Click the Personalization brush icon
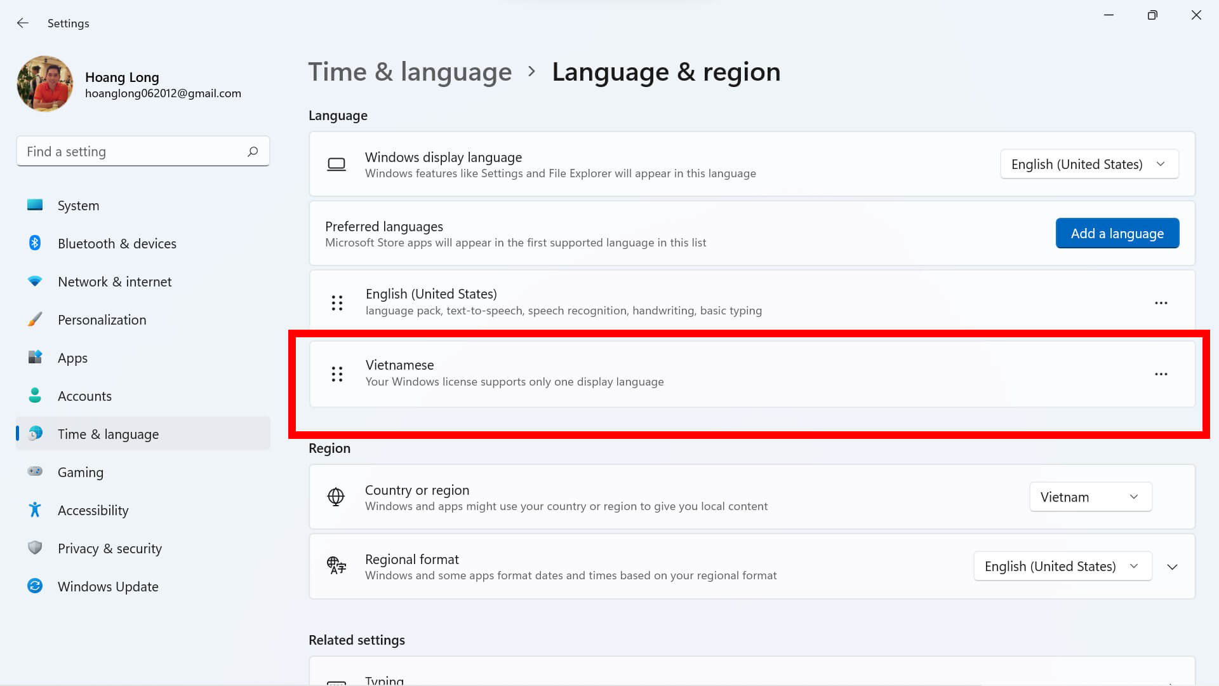The width and height of the screenshot is (1219, 686). [35, 319]
